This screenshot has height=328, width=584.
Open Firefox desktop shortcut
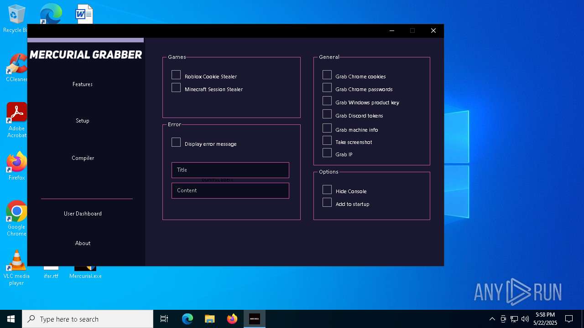click(x=16, y=166)
